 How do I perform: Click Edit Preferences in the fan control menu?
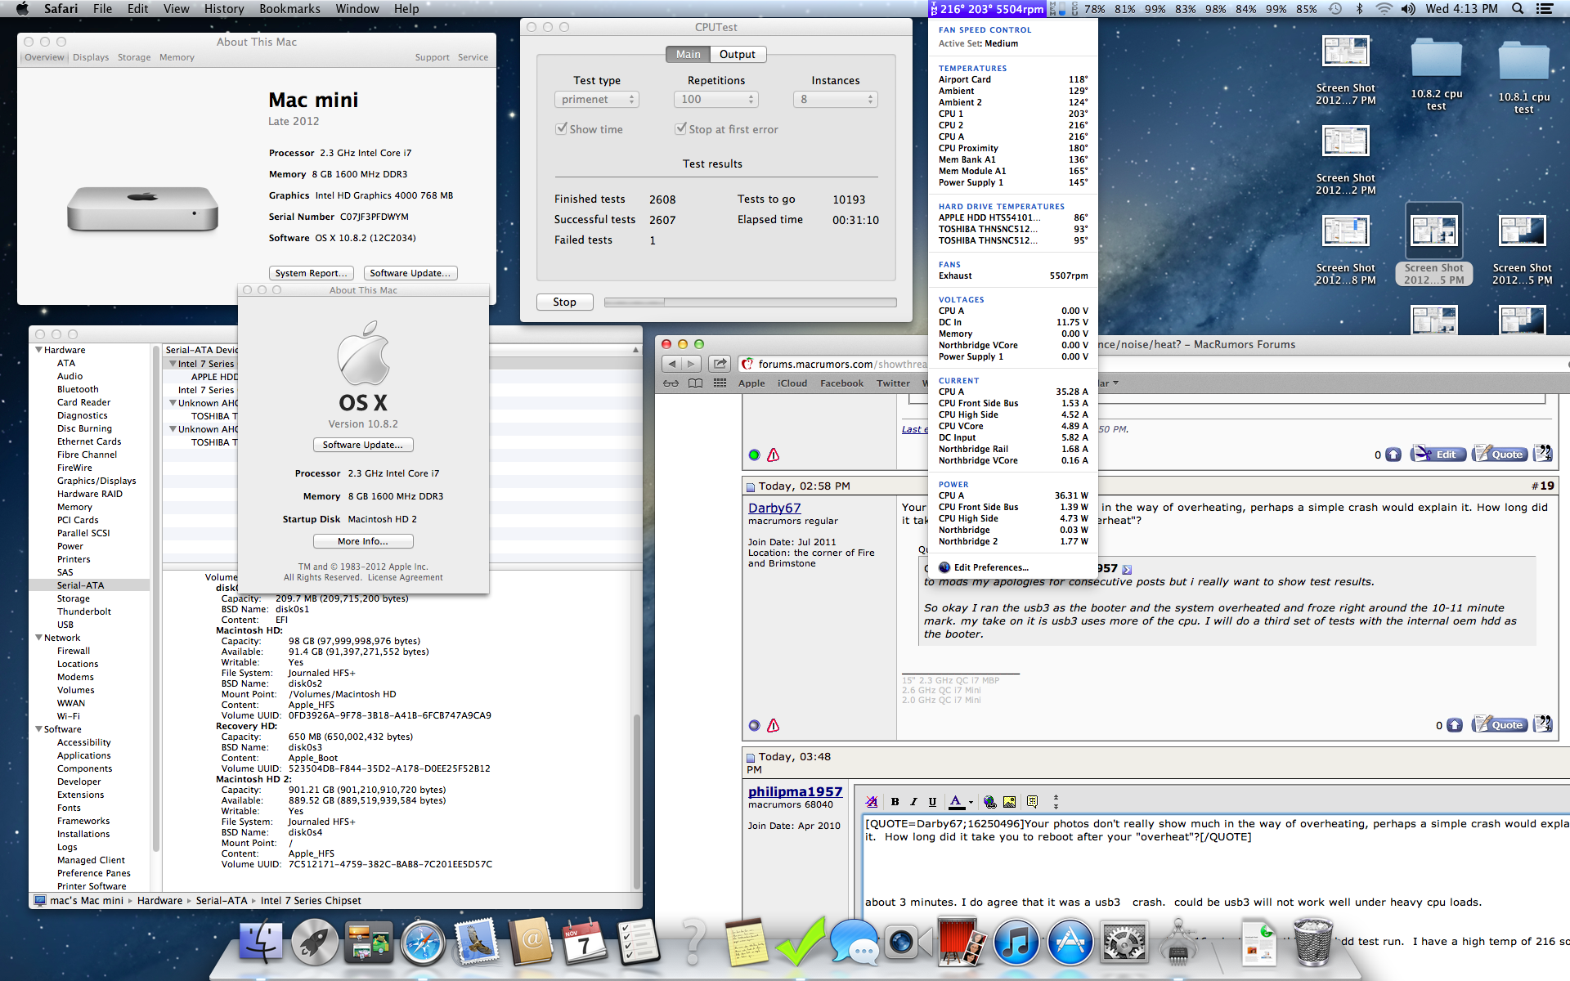coord(991,567)
